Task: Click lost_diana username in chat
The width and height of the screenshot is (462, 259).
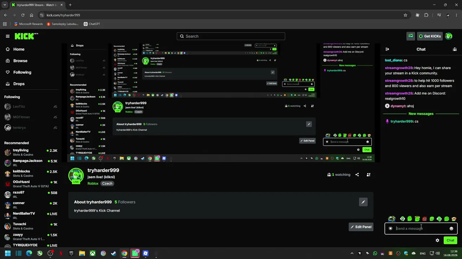Action: tap(393, 60)
